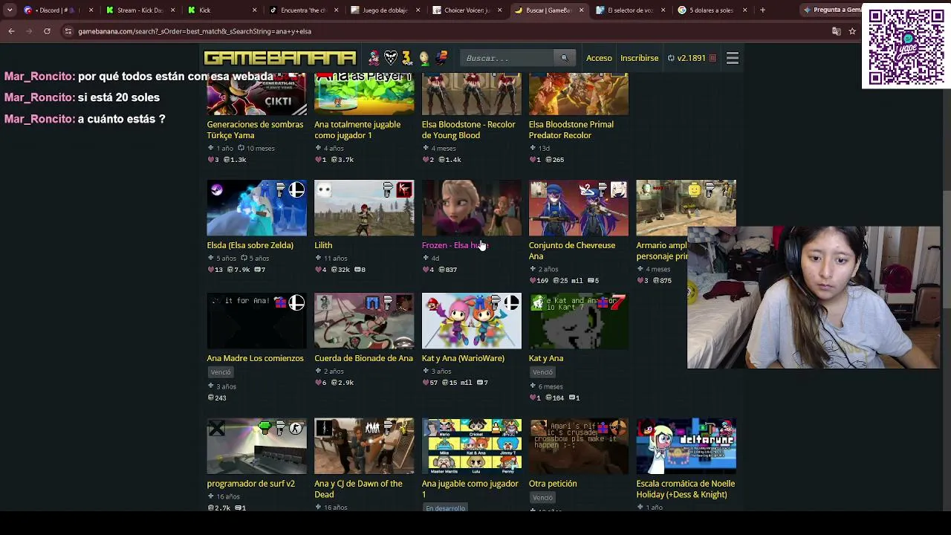Click the Smash Bros game icon on Elsda thumbnail
Screen dimensions: 951x535
(296, 190)
